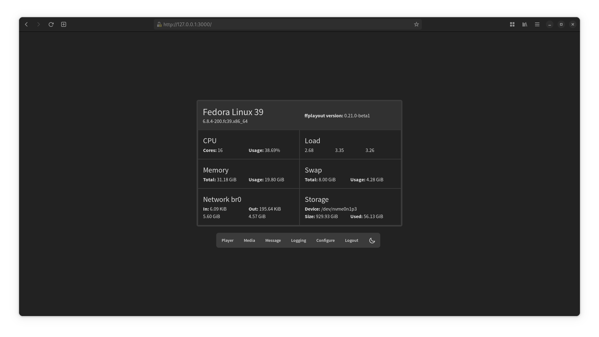The width and height of the screenshot is (599, 337).
Task: Bookmark this page with the star icon
Action: 416,24
